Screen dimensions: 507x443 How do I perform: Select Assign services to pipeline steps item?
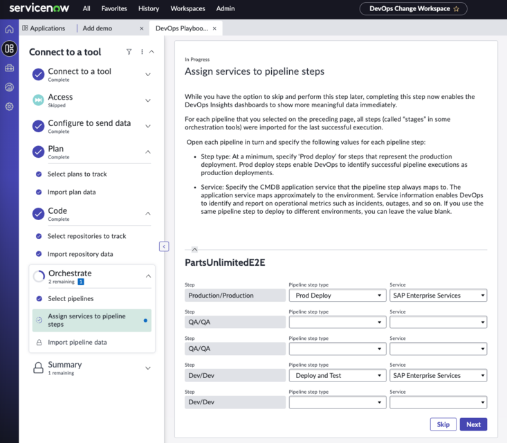(92, 320)
